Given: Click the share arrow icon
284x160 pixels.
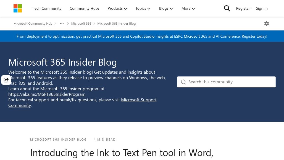Looking at the screenshot, I should (x=6, y=80).
